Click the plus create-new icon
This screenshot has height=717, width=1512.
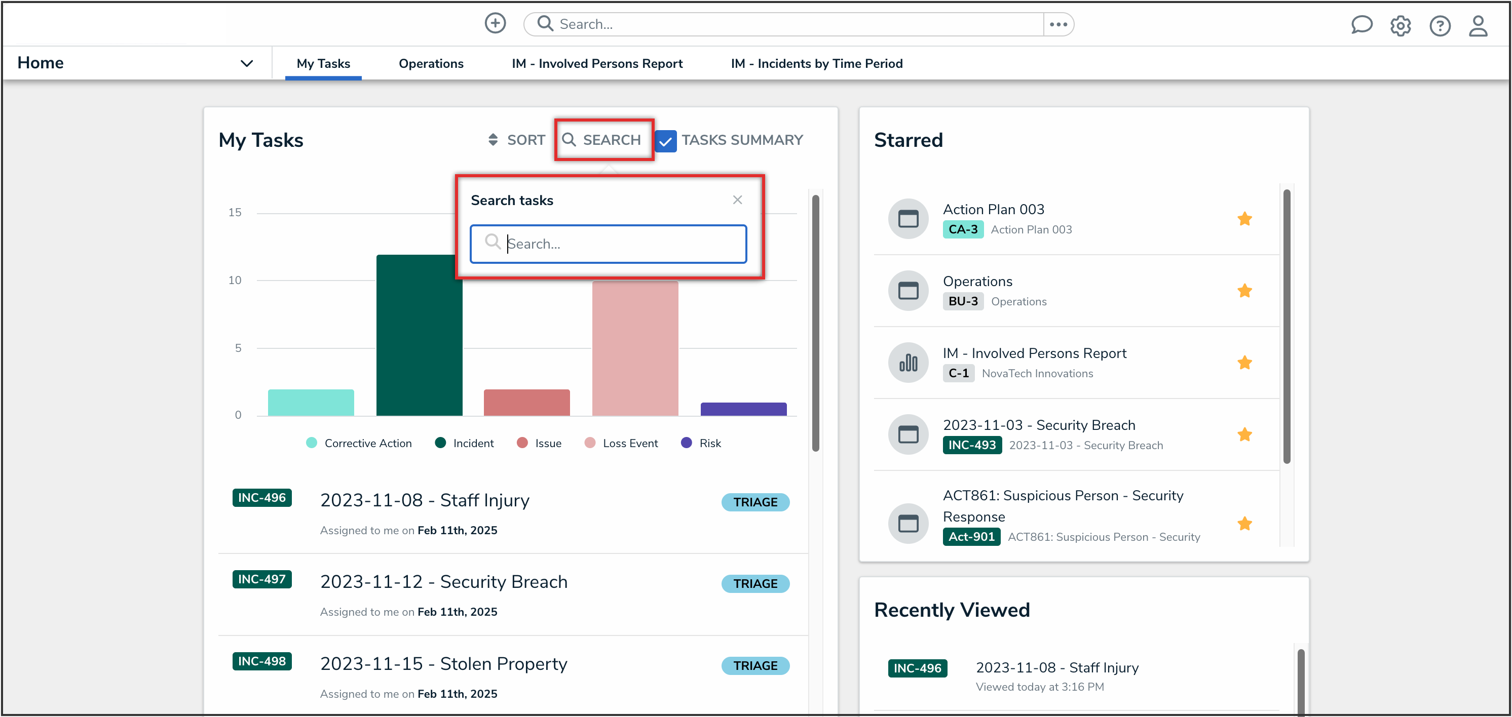coord(495,24)
